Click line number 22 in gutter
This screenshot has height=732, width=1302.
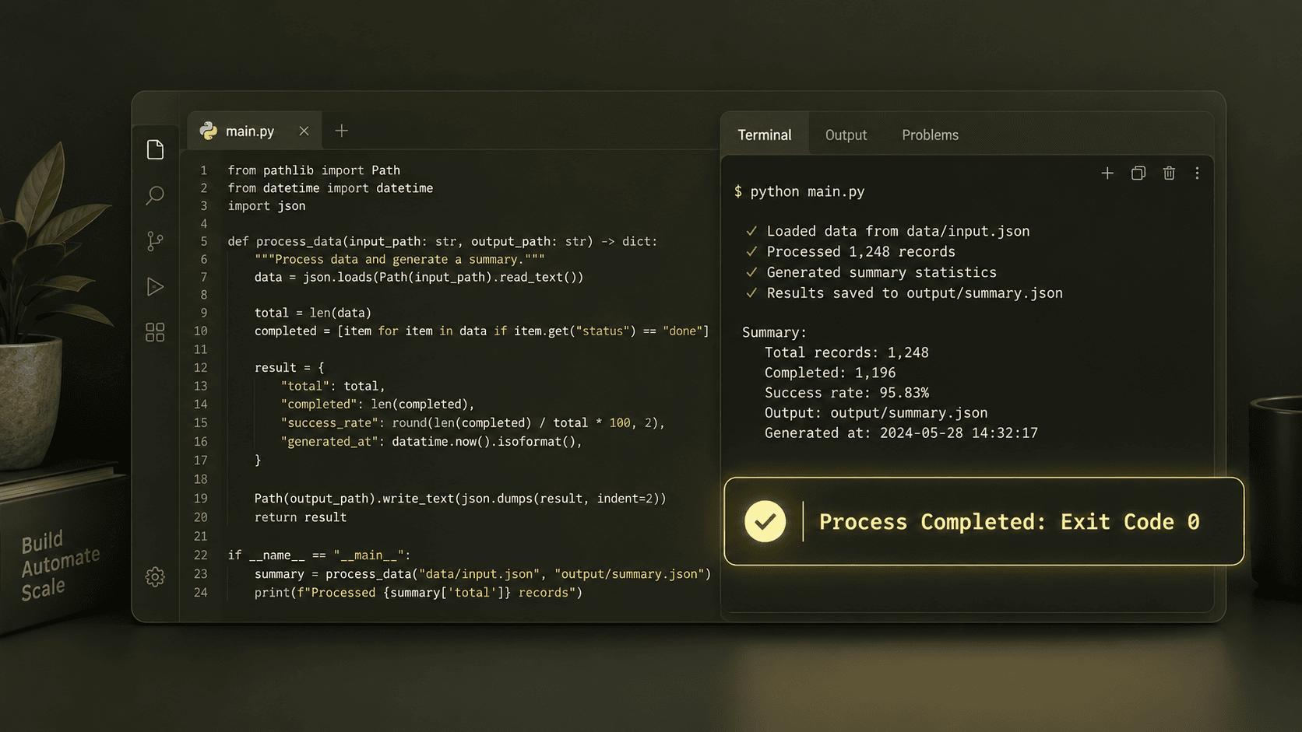click(x=201, y=555)
